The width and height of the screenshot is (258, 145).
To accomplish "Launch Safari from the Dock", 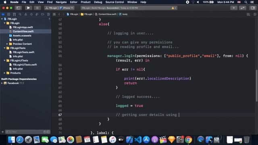I will pyautogui.click(x=20, y=140).
